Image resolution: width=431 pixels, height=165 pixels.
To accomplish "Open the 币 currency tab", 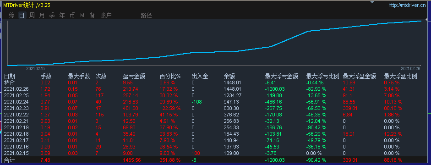I will click(x=72, y=16).
